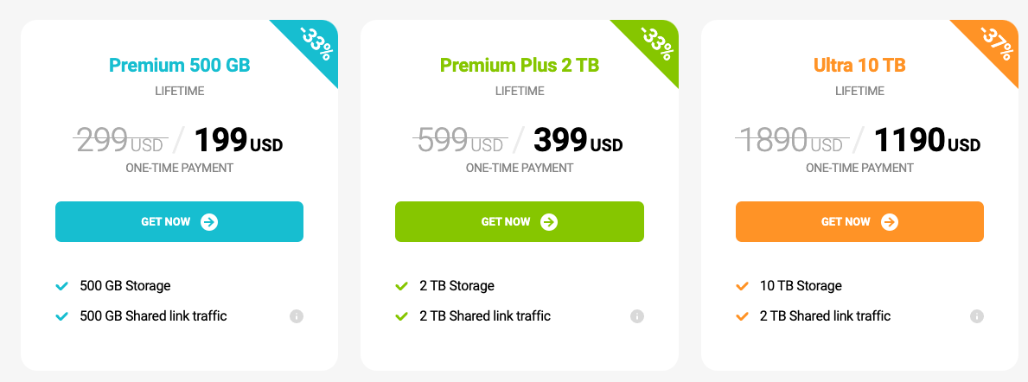Get the Ultra 10 TB plan now

coord(859,221)
